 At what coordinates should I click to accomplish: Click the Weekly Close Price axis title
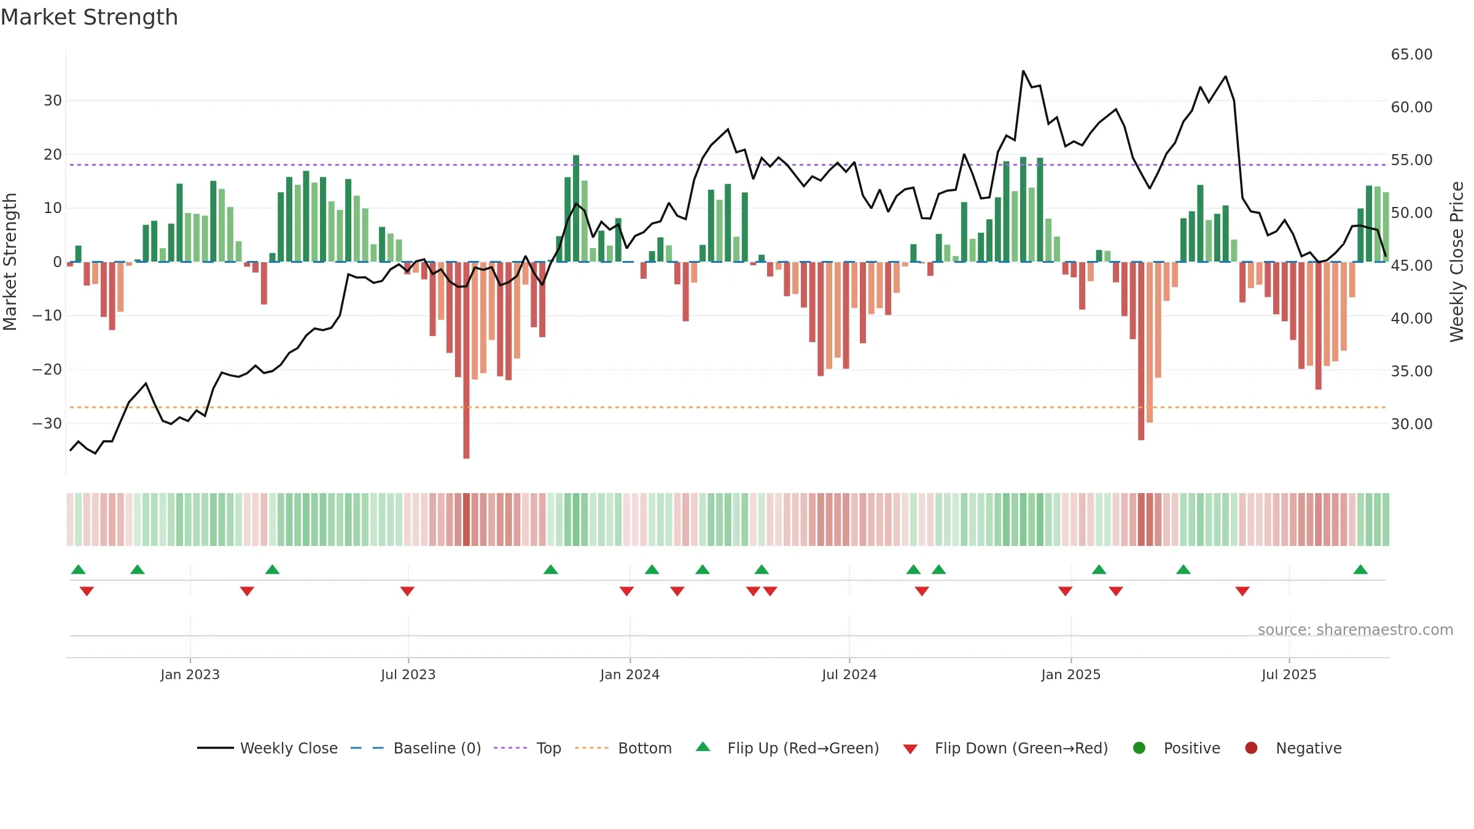point(1457,262)
